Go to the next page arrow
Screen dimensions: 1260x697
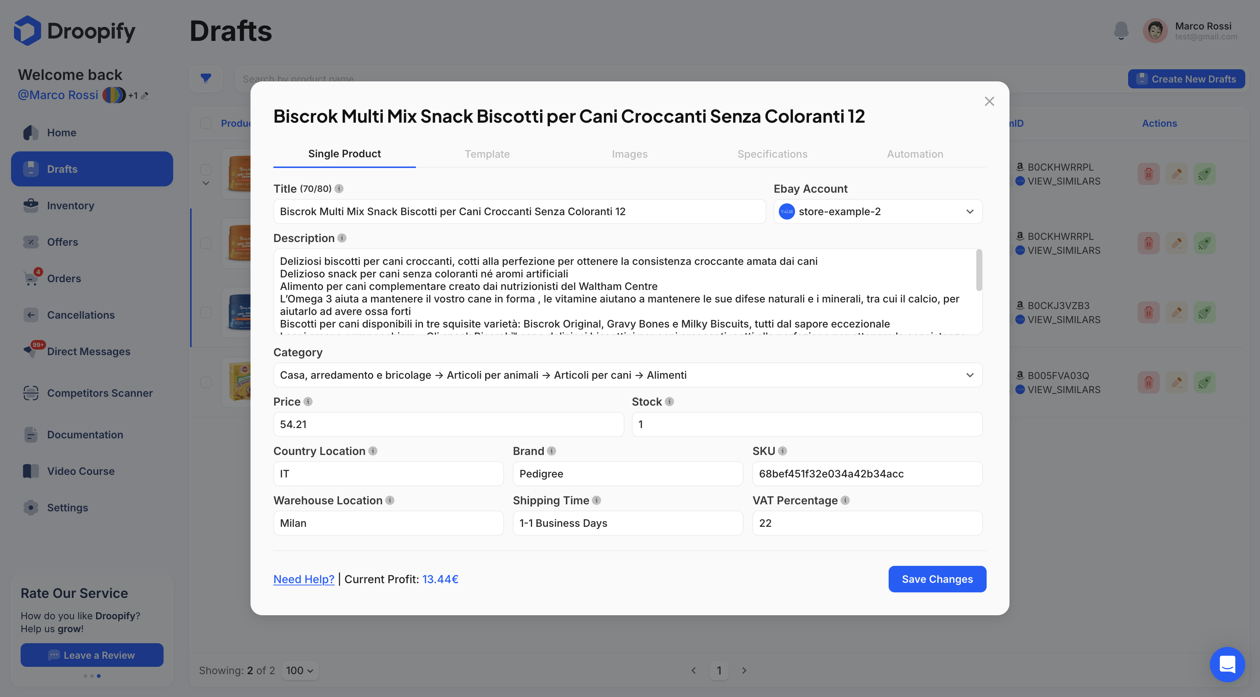744,670
